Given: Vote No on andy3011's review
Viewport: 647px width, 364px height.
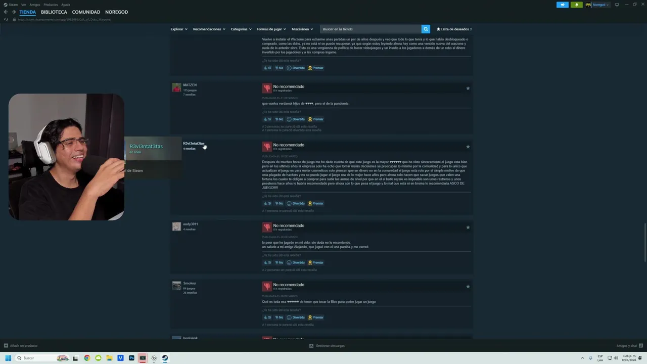Looking at the screenshot, I should (x=279, y=262).
